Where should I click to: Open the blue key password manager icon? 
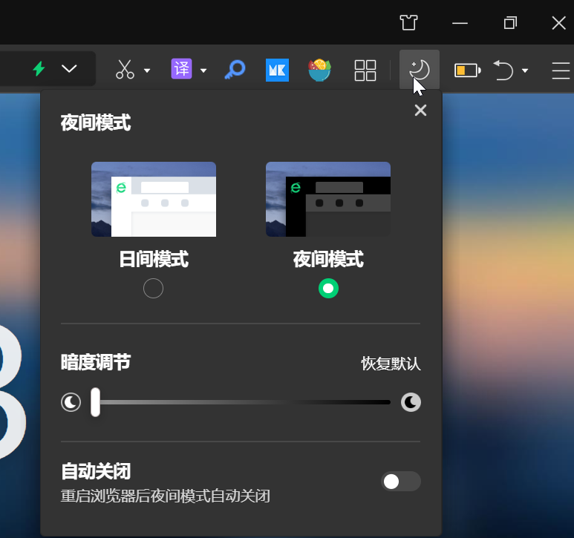235,70
